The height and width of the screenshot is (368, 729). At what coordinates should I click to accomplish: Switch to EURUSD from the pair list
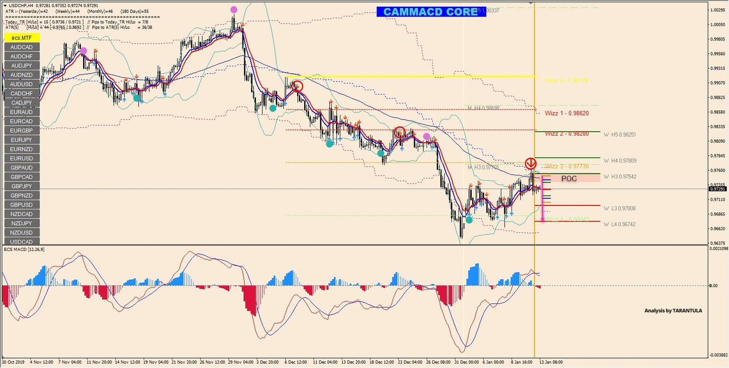[x=21, y=158]
